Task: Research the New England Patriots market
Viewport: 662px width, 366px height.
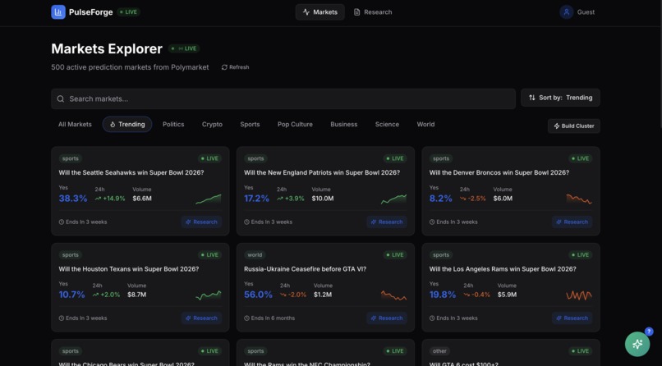Action: tap(387, 222)
